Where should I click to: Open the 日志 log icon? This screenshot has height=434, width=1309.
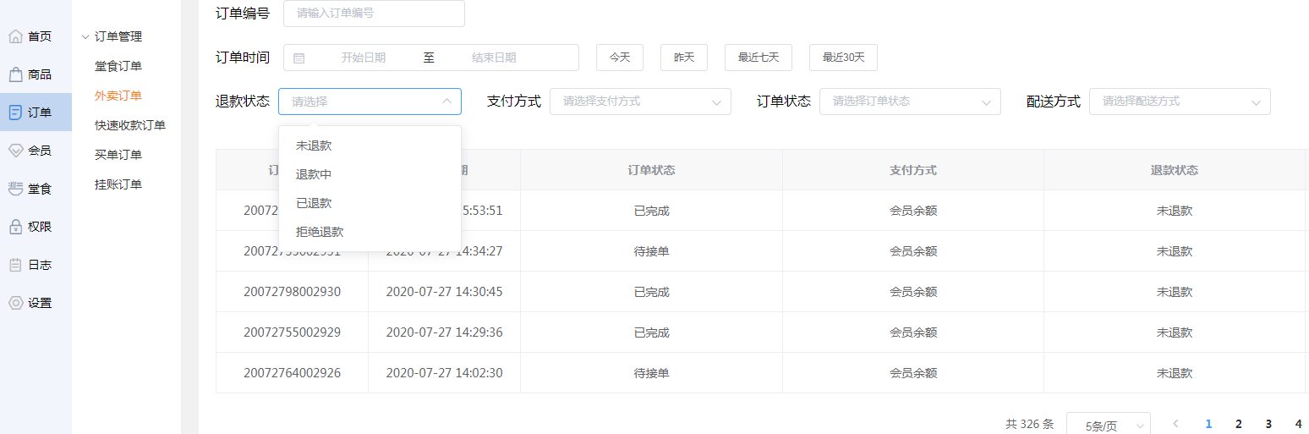(x=15, y=265)
